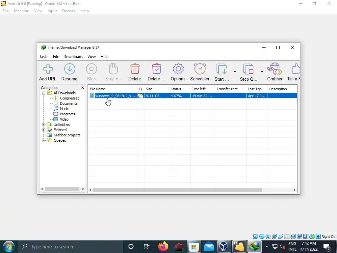
Task: Show hidden system tray icons
Action: tap(267, 247)
